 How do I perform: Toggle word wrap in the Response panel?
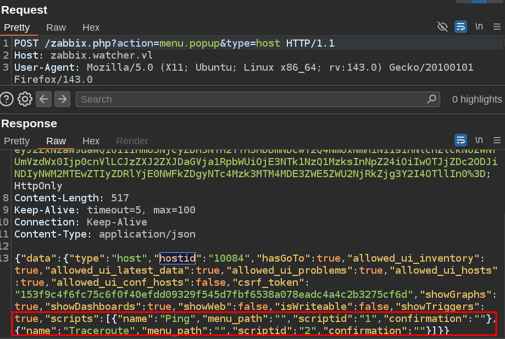(x=460, y=140)
